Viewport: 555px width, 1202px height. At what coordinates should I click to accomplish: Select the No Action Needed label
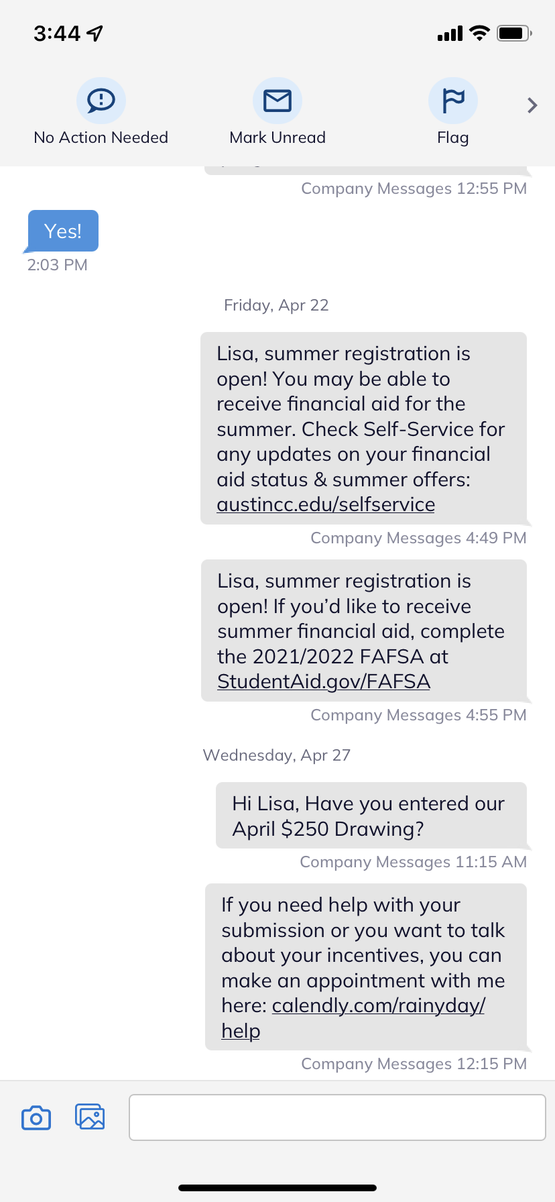coord(101,138)
